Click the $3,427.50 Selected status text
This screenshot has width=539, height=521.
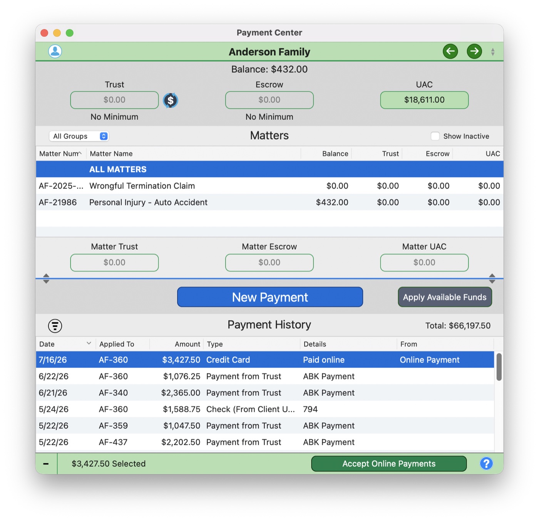coord(109,464)
